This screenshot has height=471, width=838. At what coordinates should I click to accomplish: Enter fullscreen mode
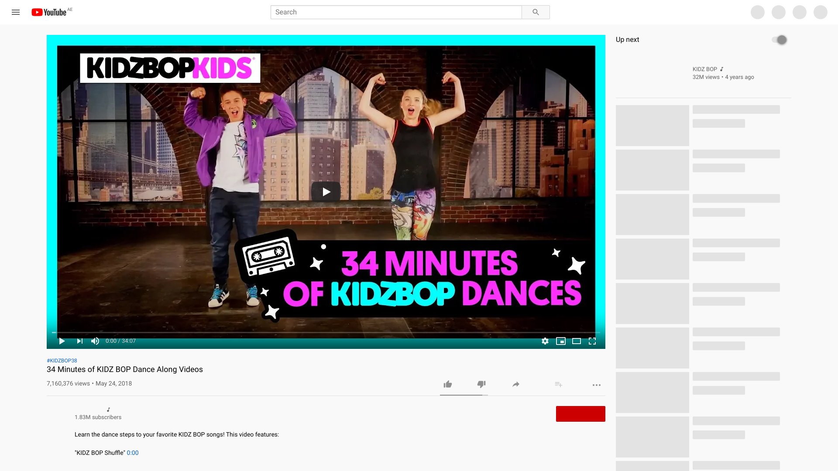592,341
